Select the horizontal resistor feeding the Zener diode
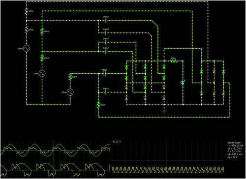This screenshot has width=246, height=179. pyautogui.click(x=174, y=61)
